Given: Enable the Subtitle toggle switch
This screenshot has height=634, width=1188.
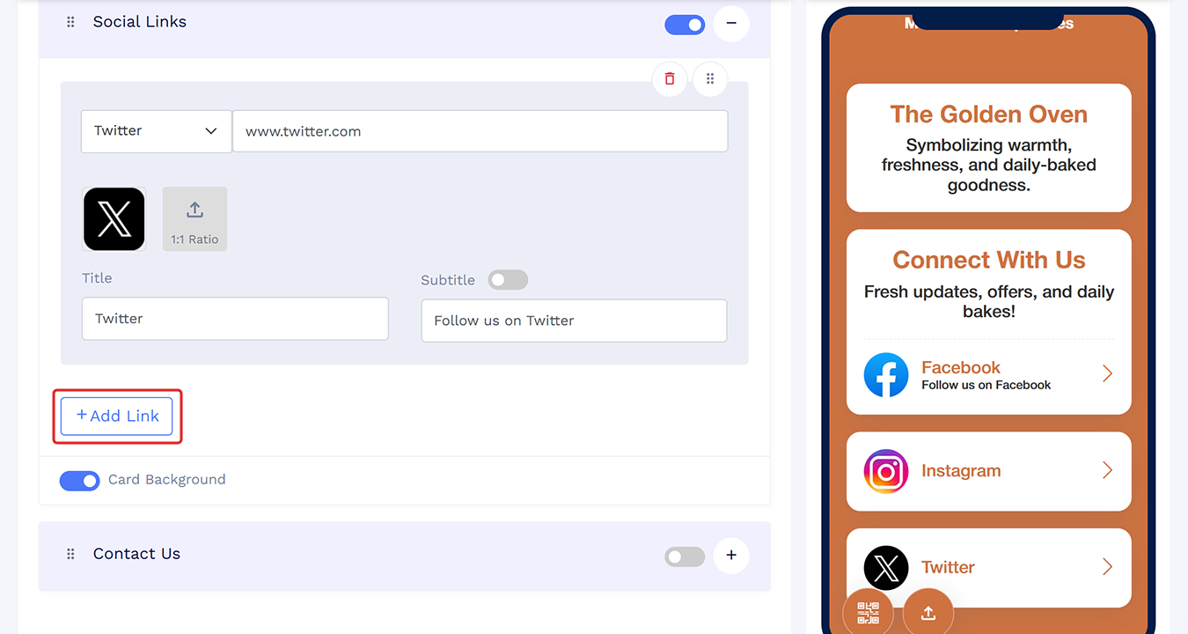Looking at the screenshot, I should coord(508,280).
